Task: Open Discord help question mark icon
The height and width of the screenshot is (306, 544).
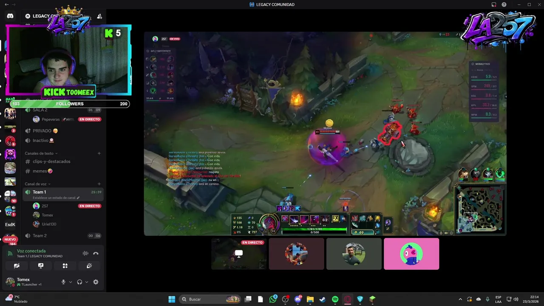Action: point(504,5)
